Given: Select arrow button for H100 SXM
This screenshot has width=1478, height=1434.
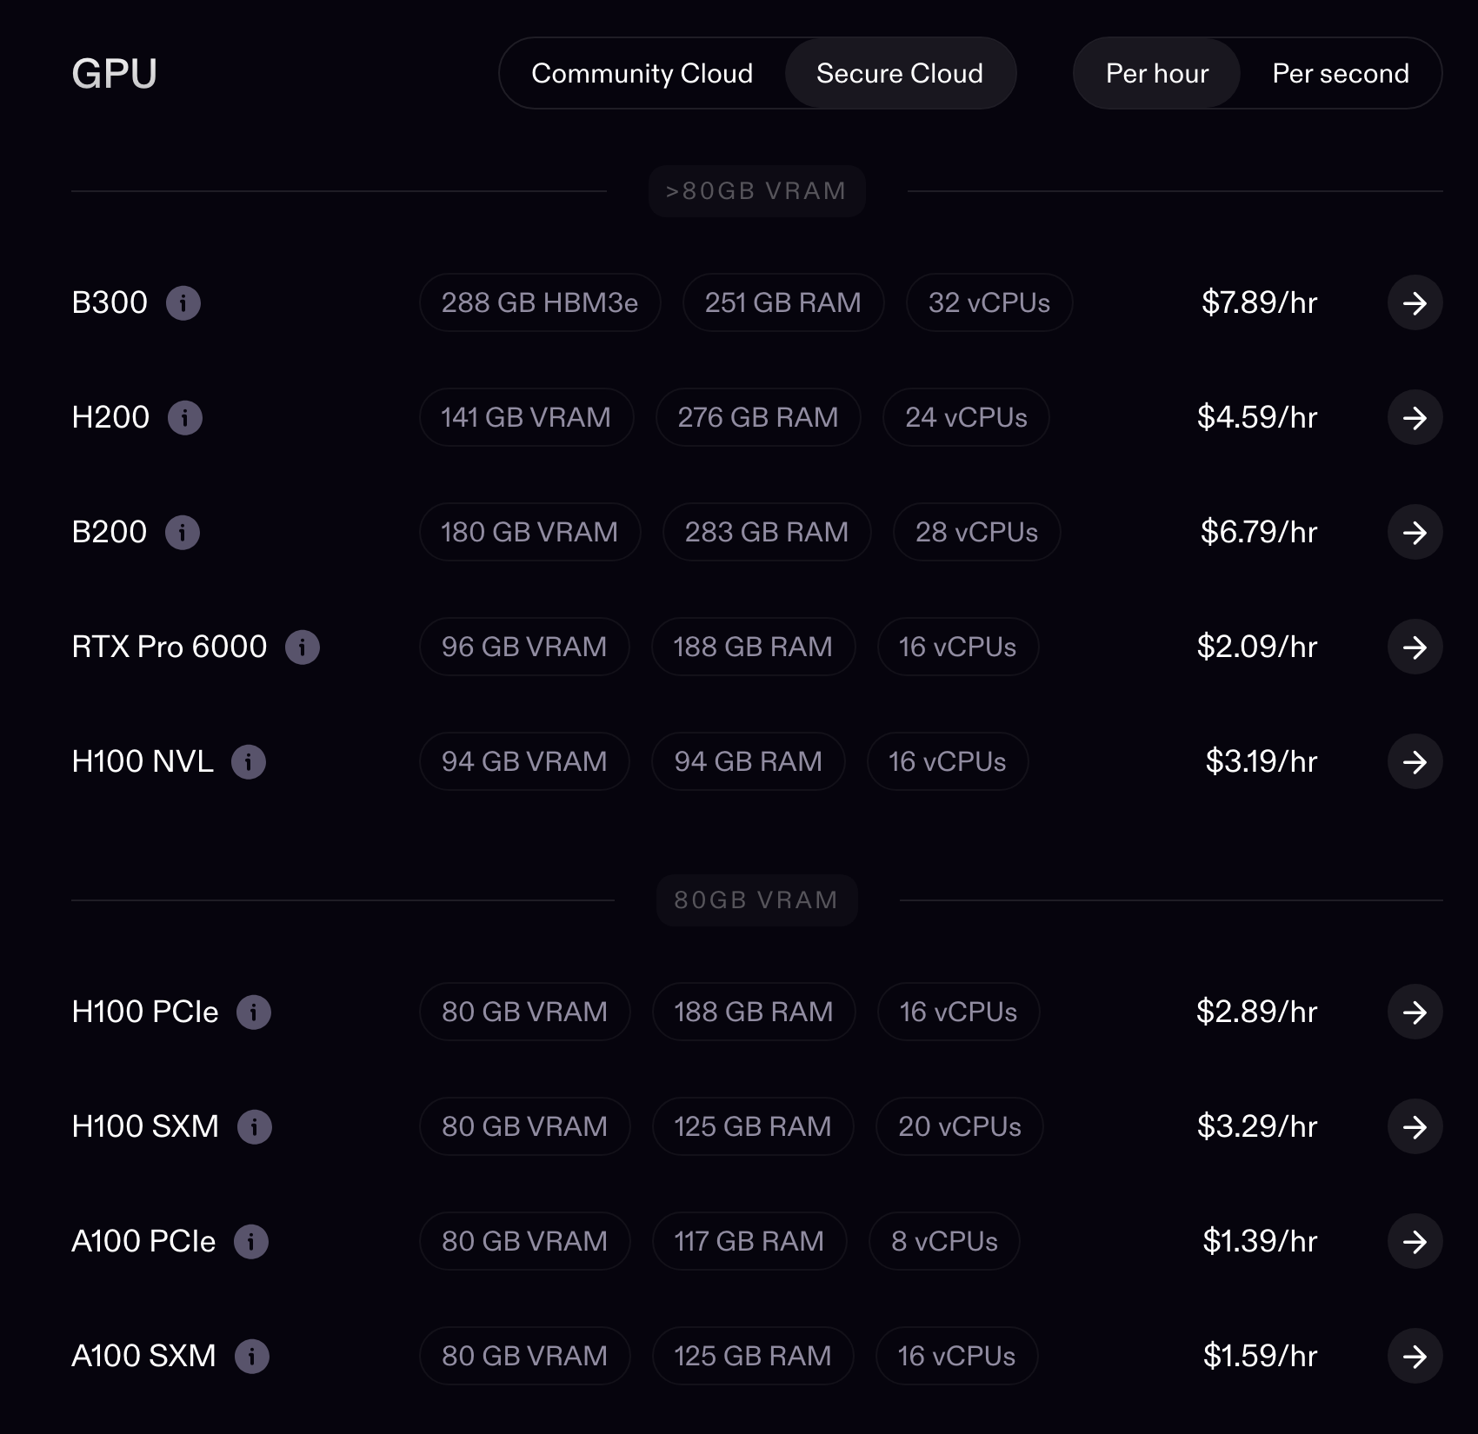Looking at the screenshot, I should 1415,1126.
